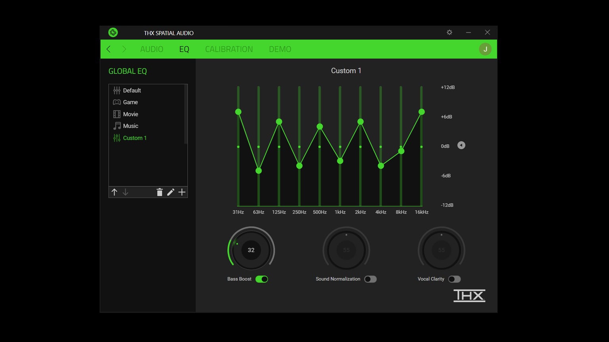
Task: Click the -12dB scale label
Action: pos(447,205)
